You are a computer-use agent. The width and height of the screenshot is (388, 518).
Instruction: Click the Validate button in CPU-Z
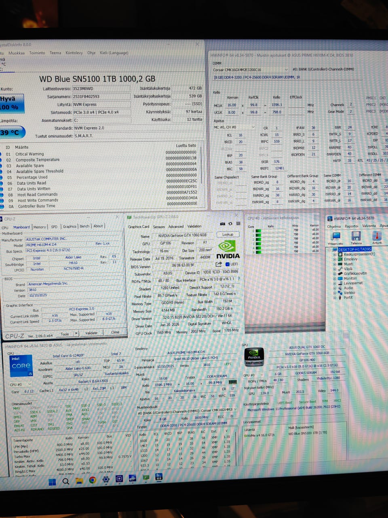pyautogui.click(x=91, y=333)
